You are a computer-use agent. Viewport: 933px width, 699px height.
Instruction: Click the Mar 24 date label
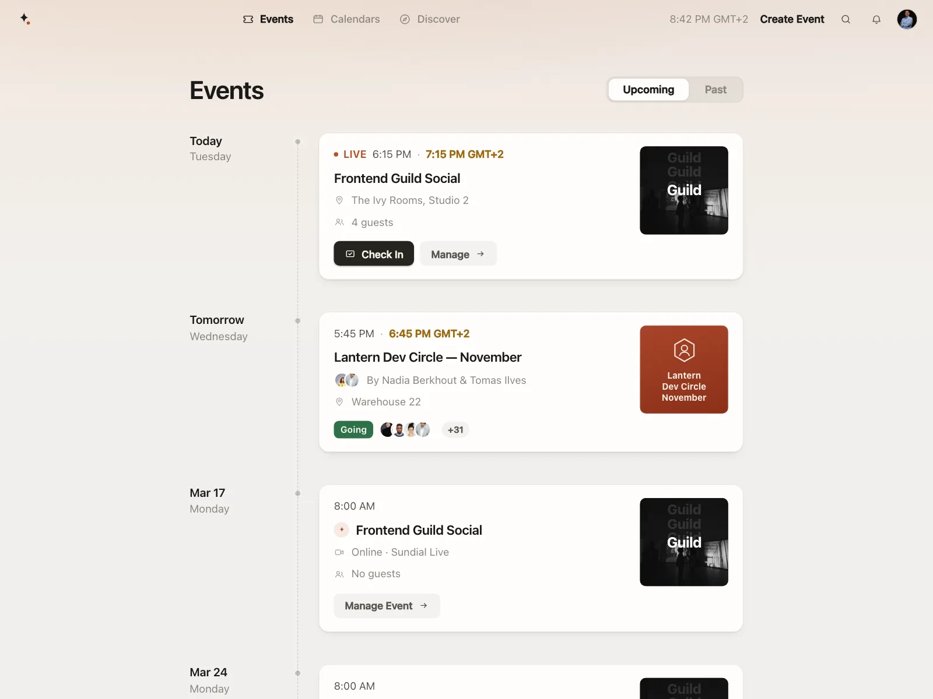208,672
